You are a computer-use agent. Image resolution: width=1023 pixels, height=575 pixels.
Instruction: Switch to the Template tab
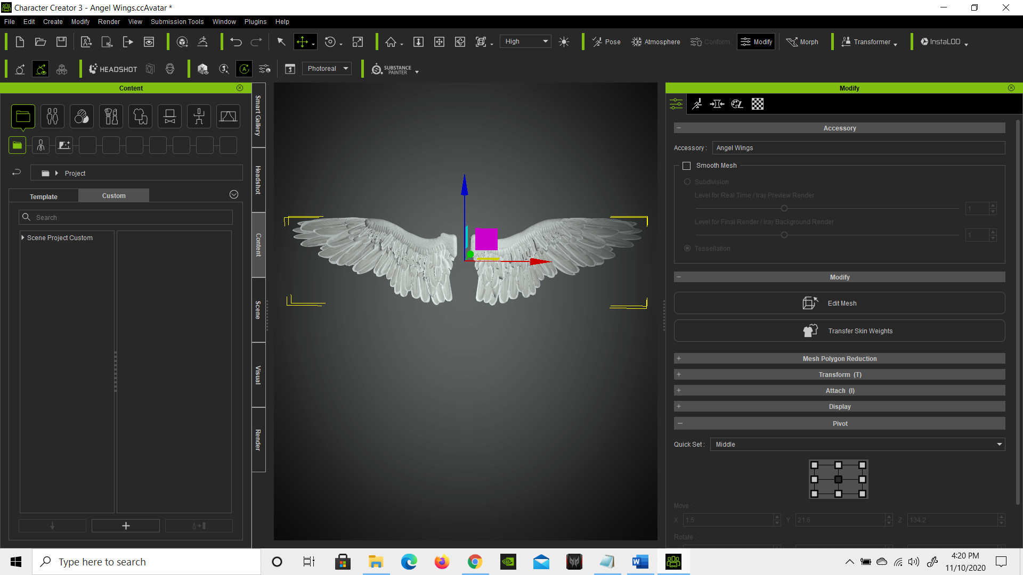(44, 196)
